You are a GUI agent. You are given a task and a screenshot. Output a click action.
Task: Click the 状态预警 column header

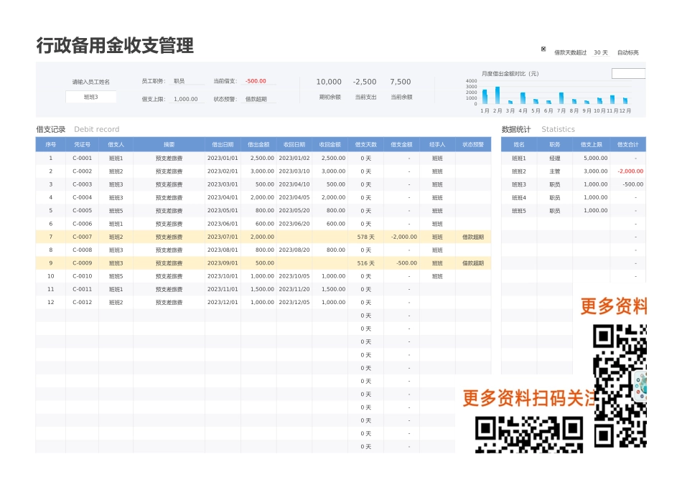click(472, 144)
